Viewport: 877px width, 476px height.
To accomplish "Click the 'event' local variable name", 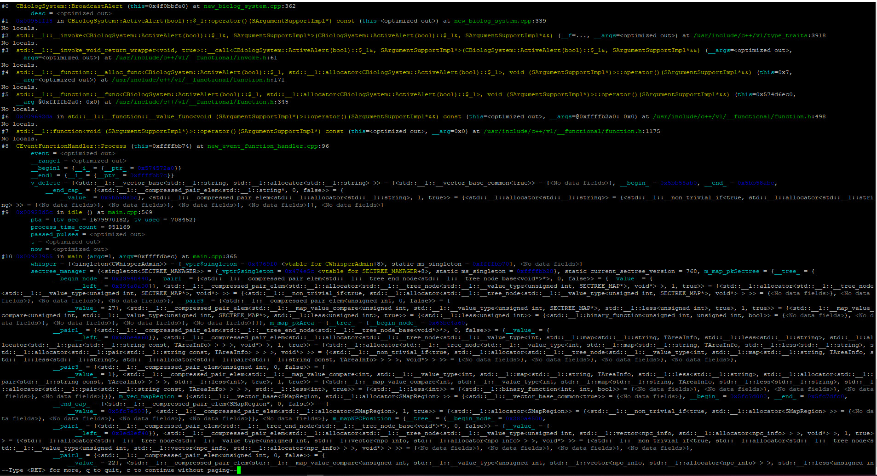I will pyautogui.click(x=40, y=153).
